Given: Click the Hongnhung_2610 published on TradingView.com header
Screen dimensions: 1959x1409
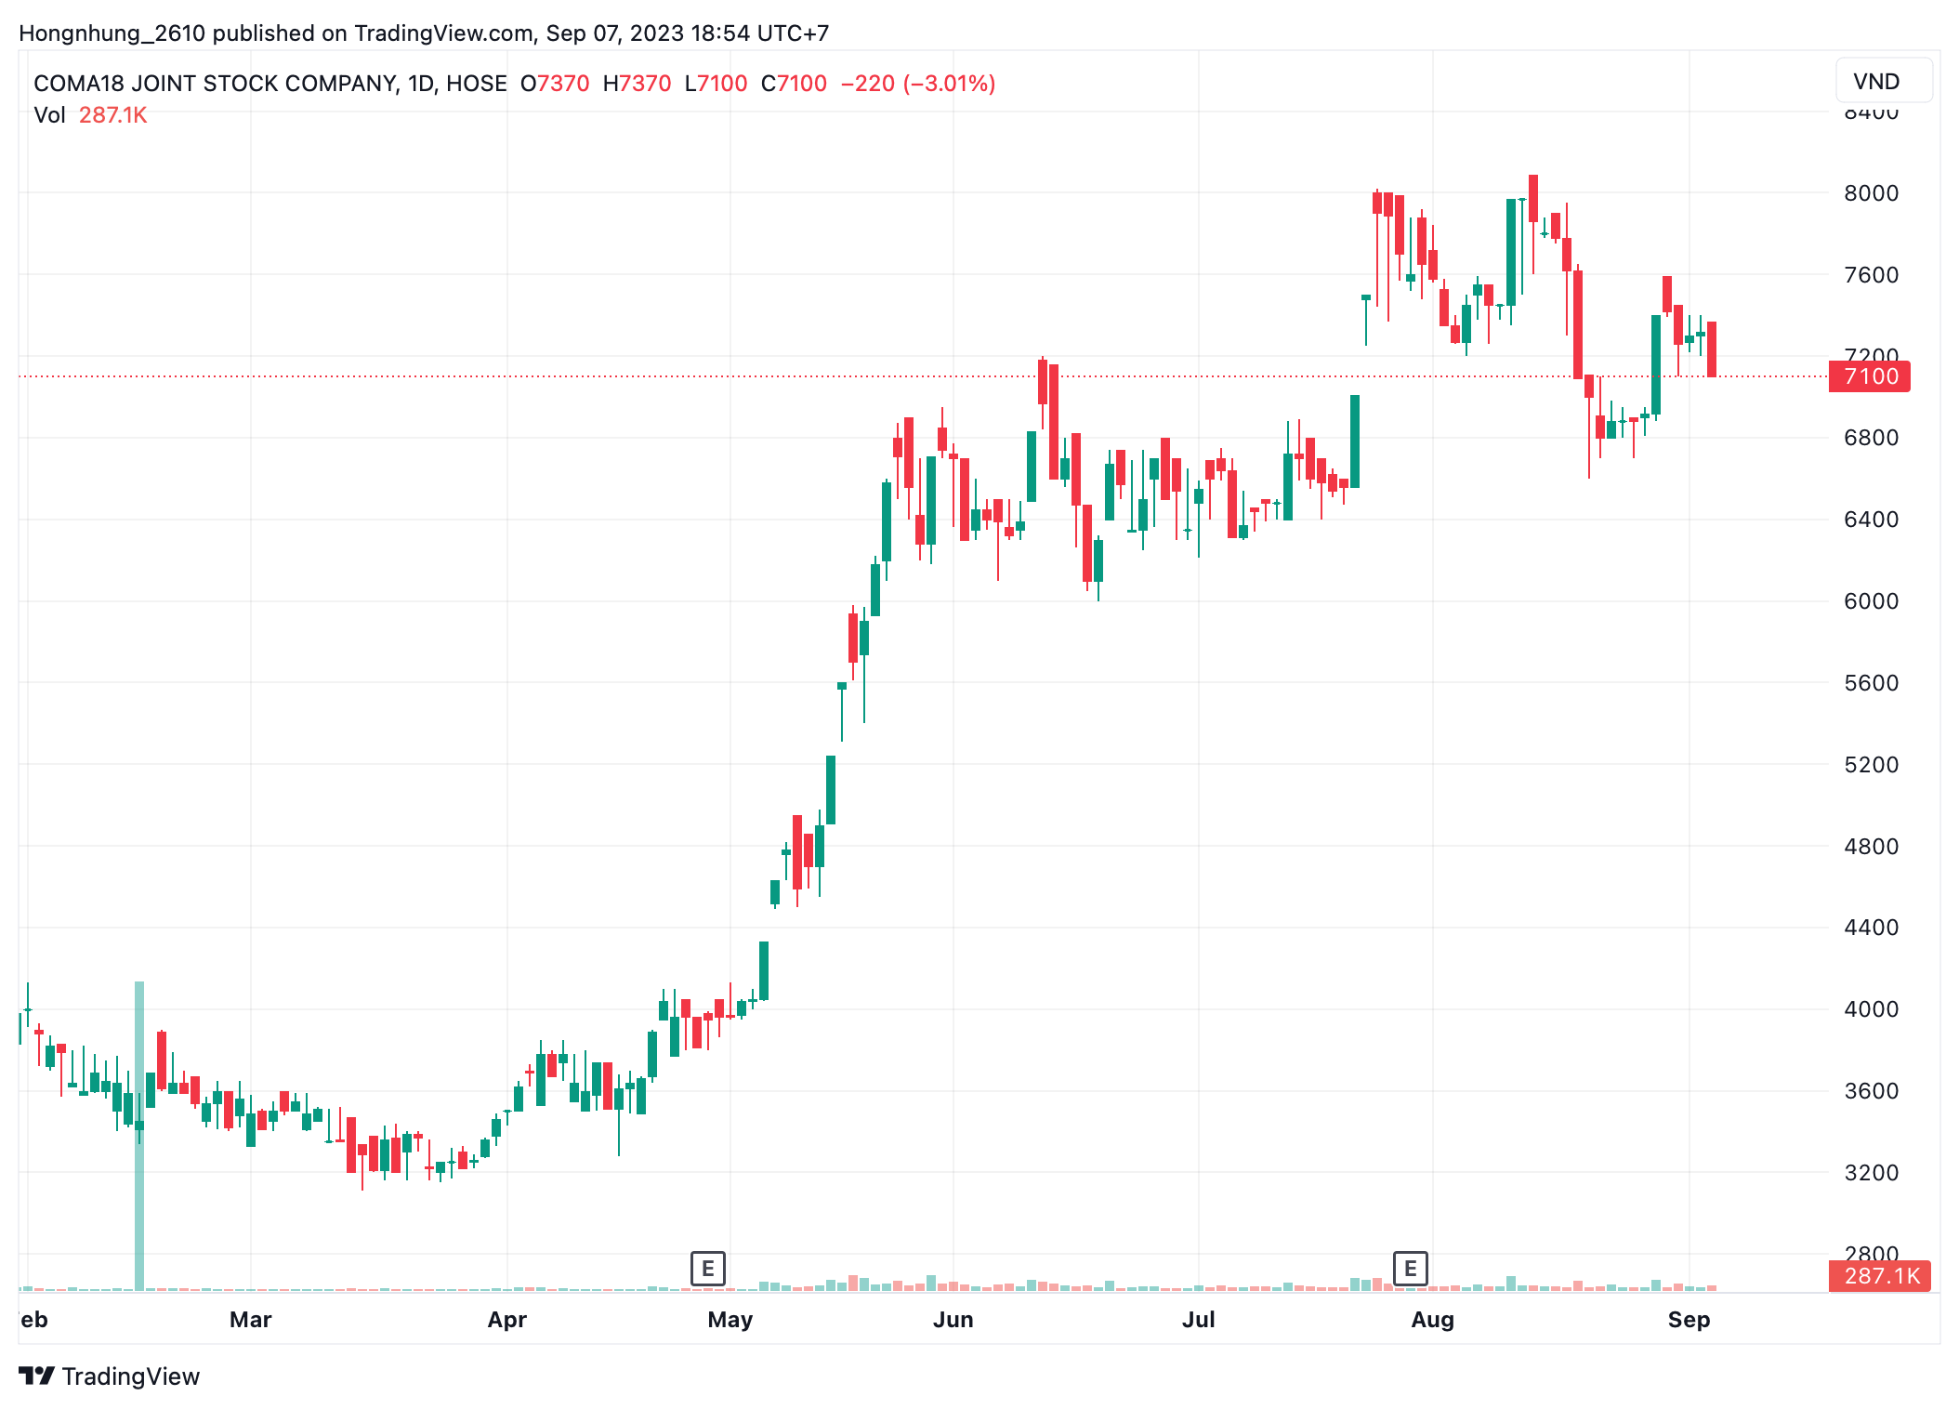Looking at the screenshot, I should click(x=424, y=33).
